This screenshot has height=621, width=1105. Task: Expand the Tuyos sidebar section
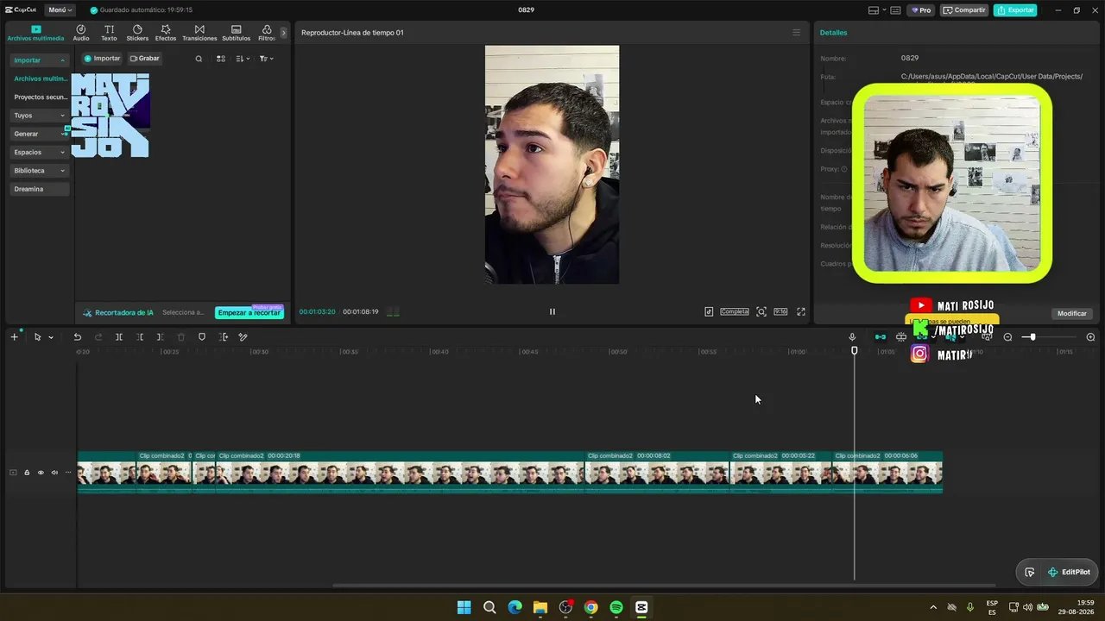coord(40,116)
